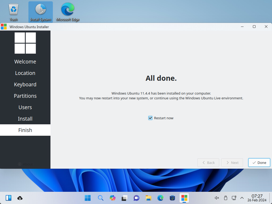The height and width of the screenshot is (204, 272).
Task: Click the disabled Back button
Action: pos(208,163)
